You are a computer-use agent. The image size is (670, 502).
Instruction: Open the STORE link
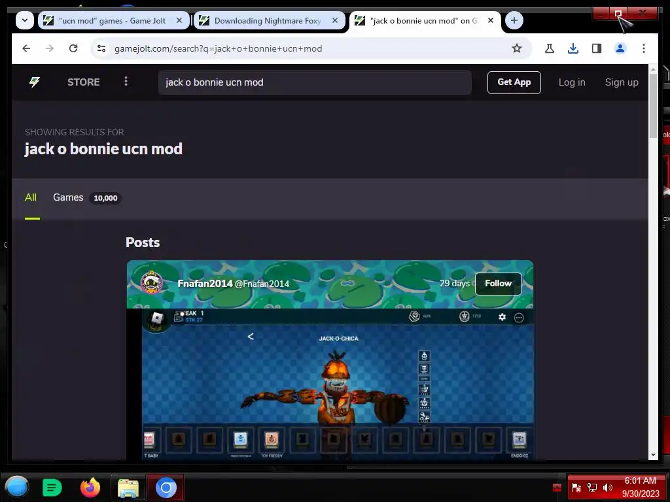coord(84,82)
